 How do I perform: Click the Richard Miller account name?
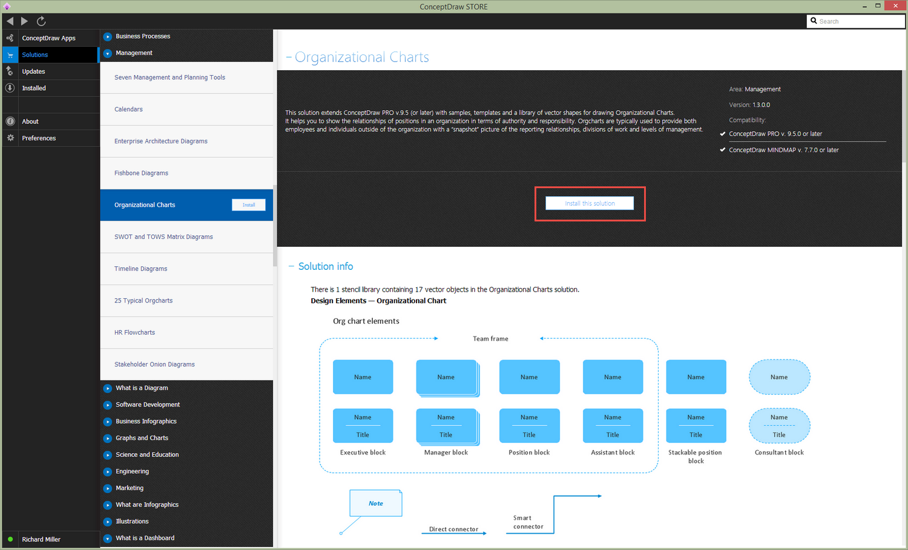coord(41,540)
